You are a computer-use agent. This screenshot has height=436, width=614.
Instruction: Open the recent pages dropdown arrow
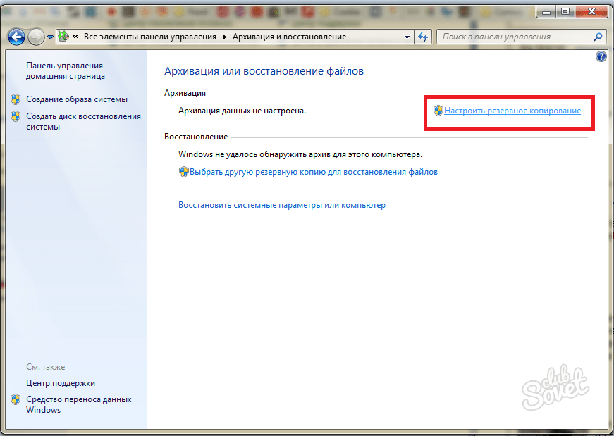(x=50, y=37)
